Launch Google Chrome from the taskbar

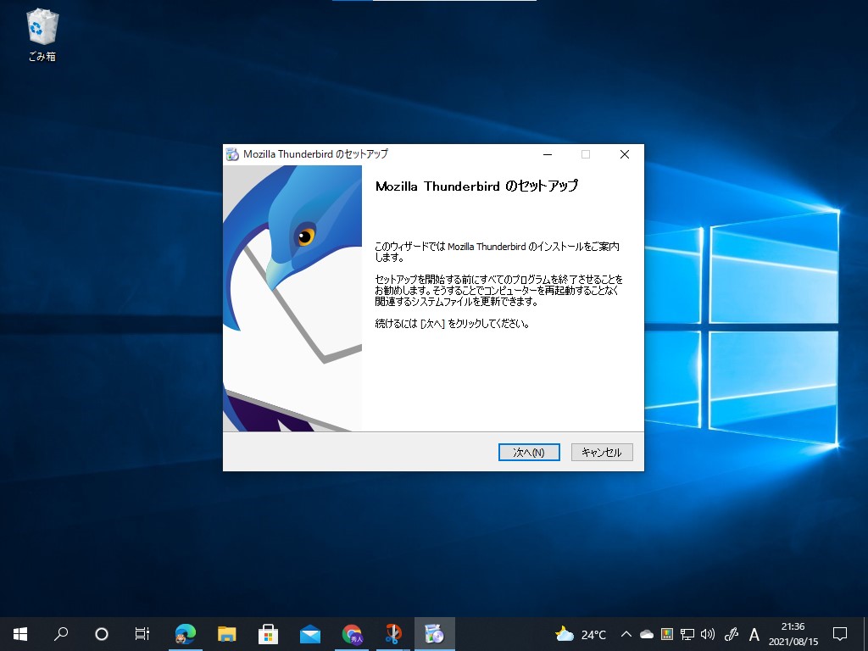tap(351, 633)
